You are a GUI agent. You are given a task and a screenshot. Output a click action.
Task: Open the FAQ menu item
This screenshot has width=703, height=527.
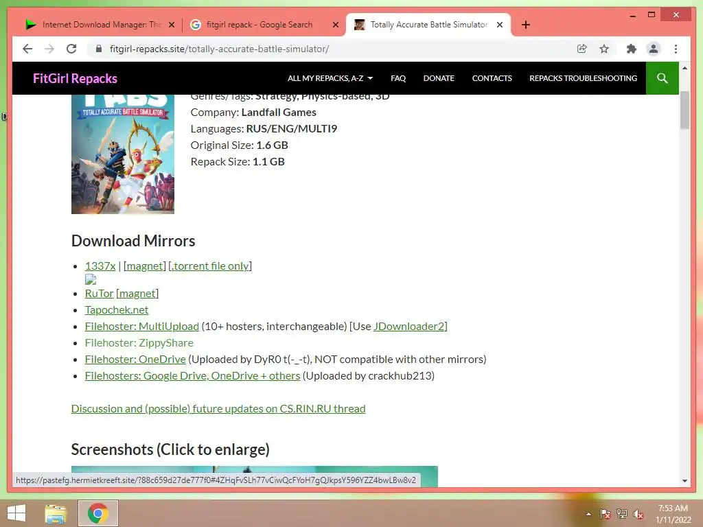[398, 78]
